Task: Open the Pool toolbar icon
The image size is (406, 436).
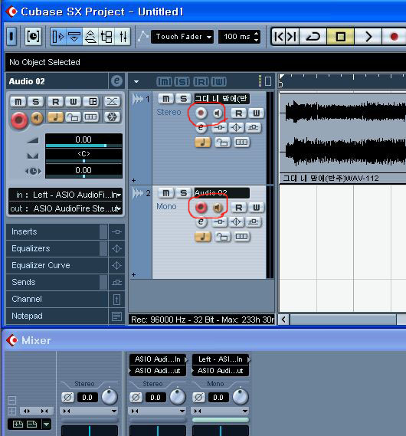Action: [106, 37]
